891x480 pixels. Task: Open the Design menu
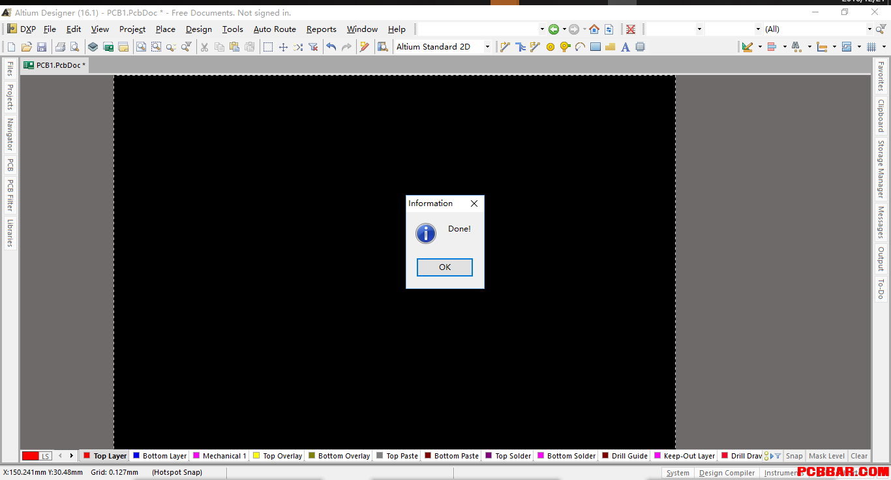click(x=198, y=29)
